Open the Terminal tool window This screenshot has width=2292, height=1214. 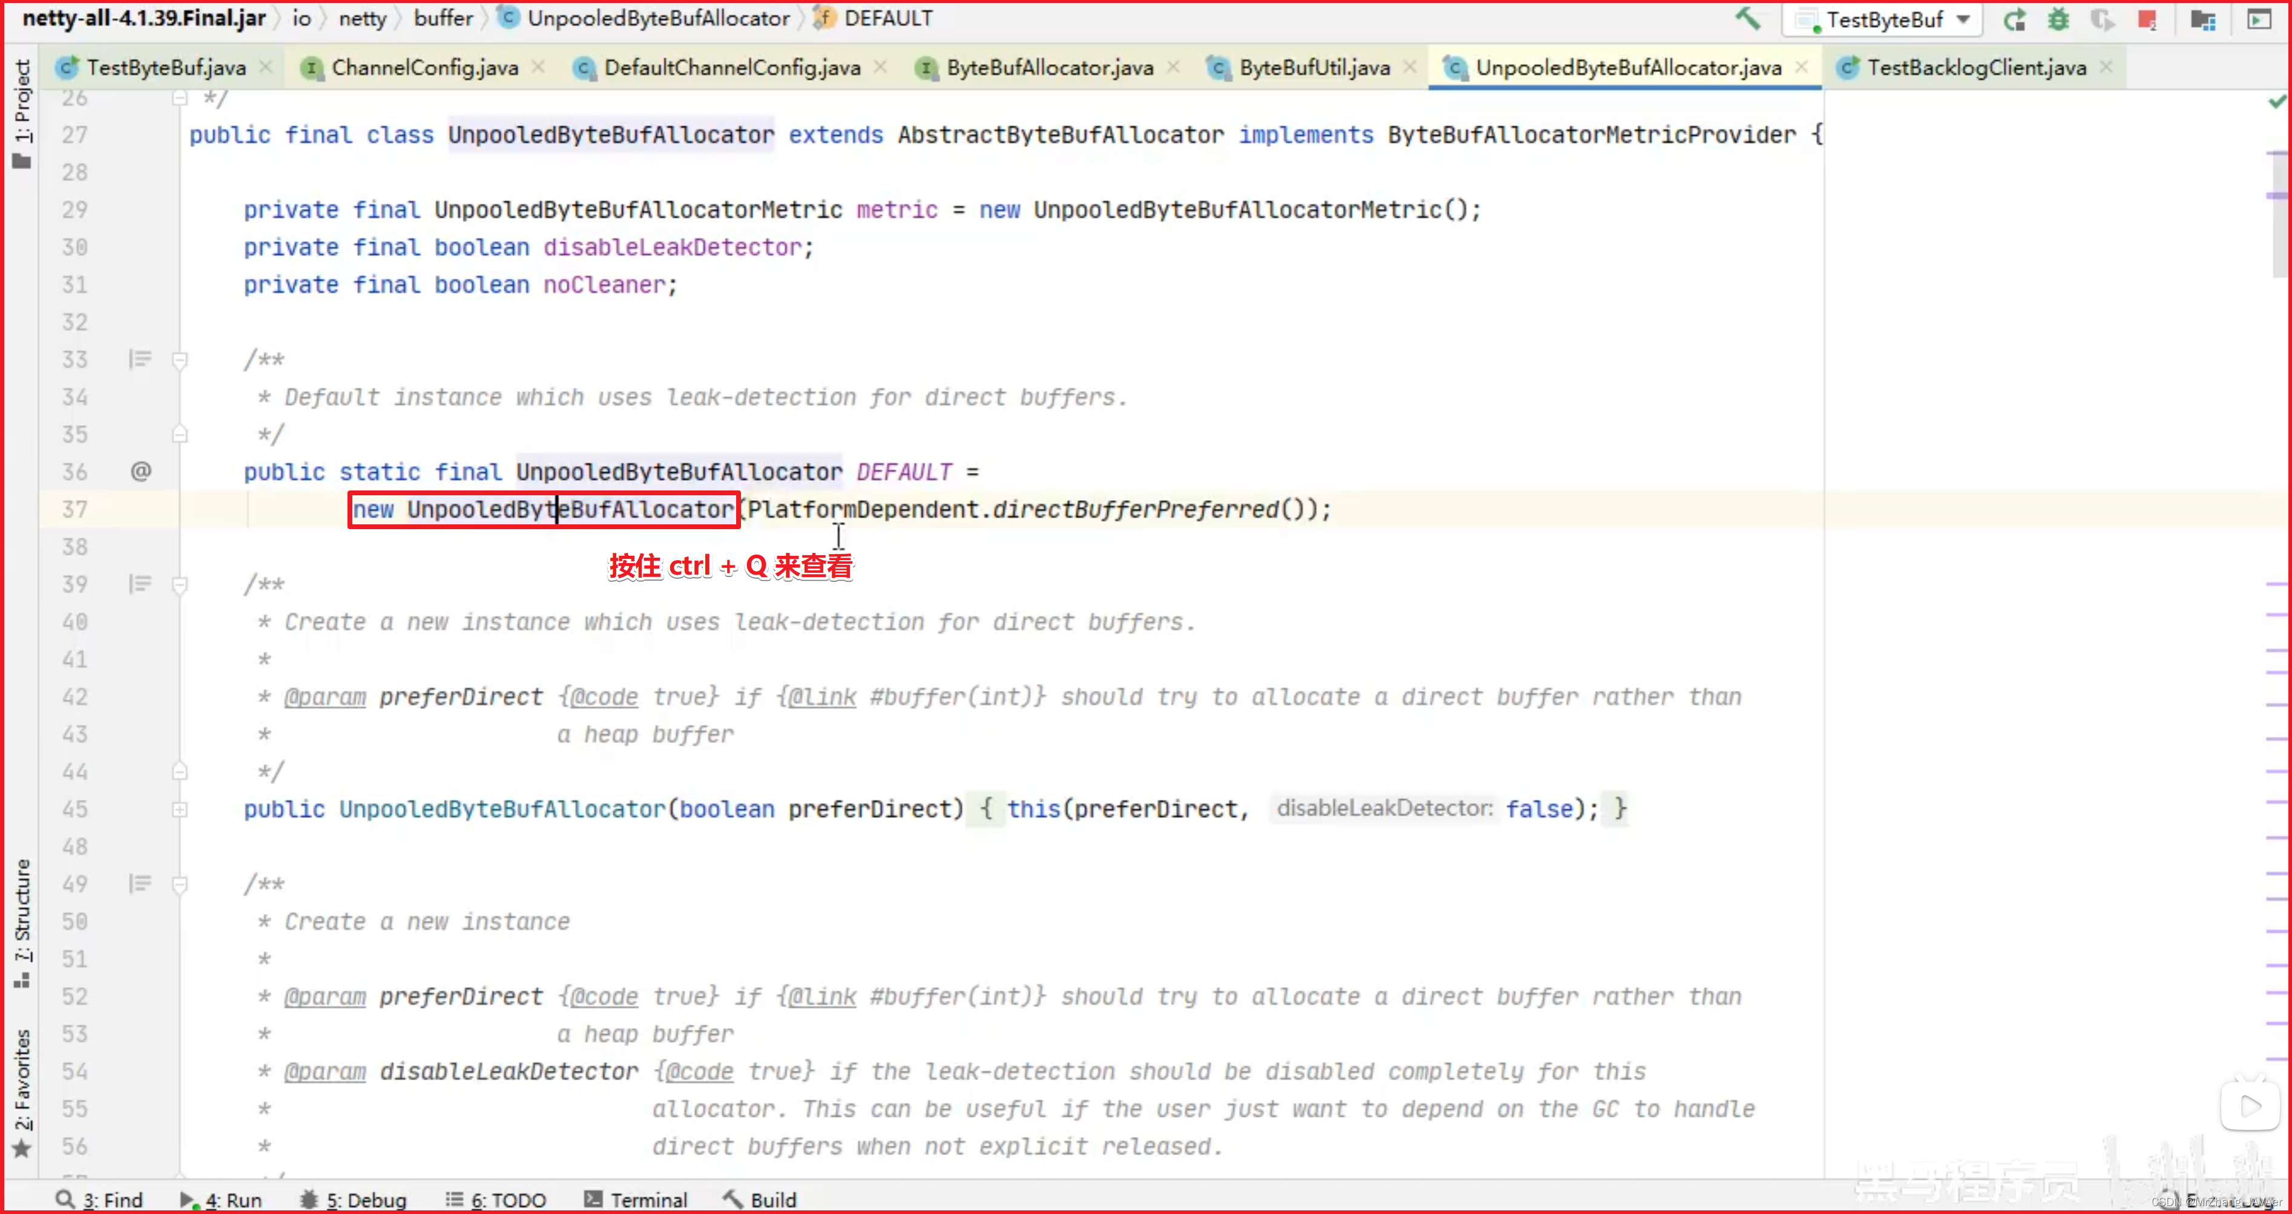pos(635,1199)
